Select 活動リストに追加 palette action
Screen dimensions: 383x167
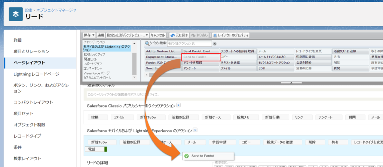pyautogui.click(x=350, y=51)
